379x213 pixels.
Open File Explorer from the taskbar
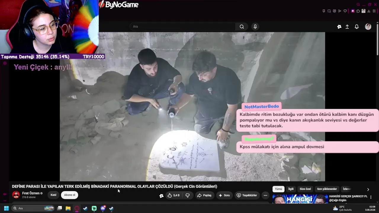[68, 208]
